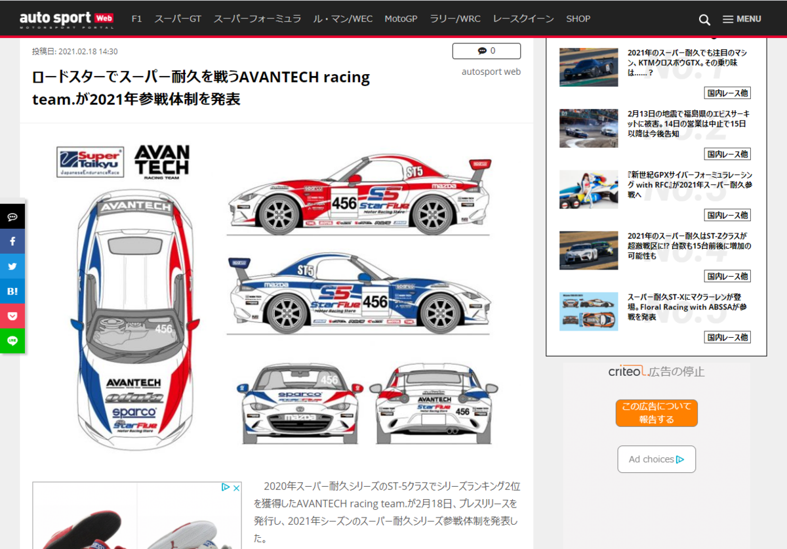The width and height of the screenshot is (787, 549).
Task: Open スーパー耐久ST-Xにマクラーレン article headline
Action: (689, 307)
